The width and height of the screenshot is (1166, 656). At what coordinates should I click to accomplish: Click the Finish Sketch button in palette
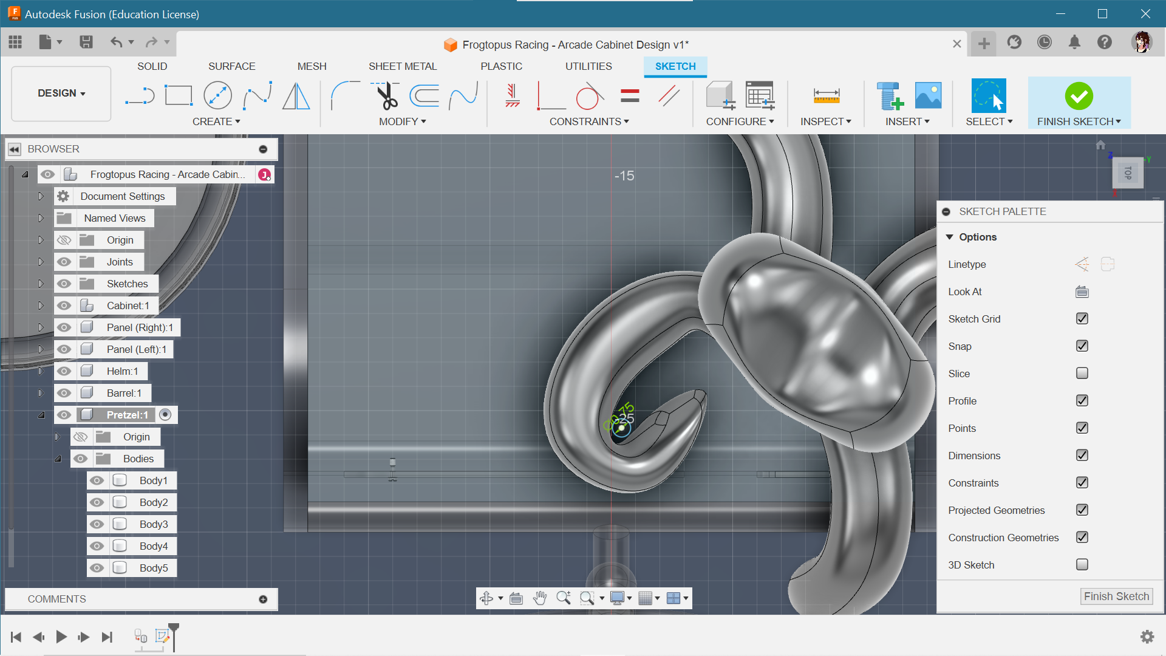coord(1116,596)
